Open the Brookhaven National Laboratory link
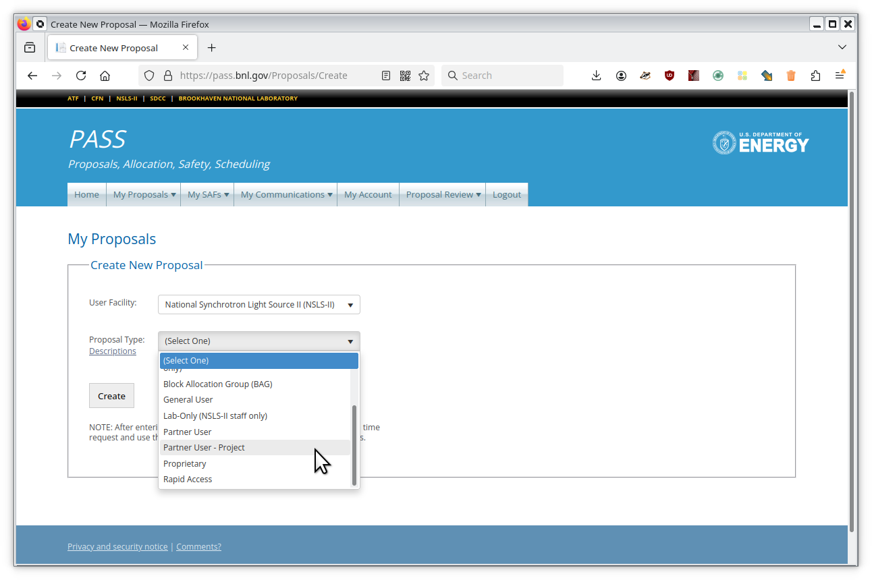The height and width of the screenshot is (580, 872). click(238, 98)
